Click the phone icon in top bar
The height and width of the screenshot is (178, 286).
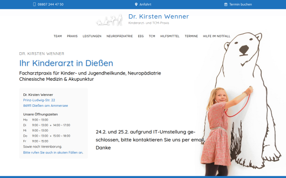click(x=34, y=4)
